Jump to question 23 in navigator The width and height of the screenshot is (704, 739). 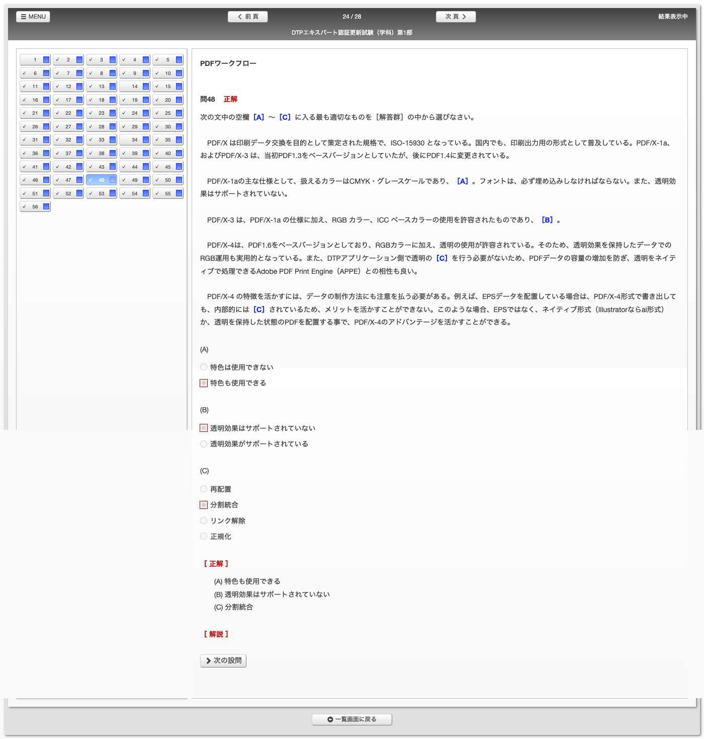coord(99,113)
